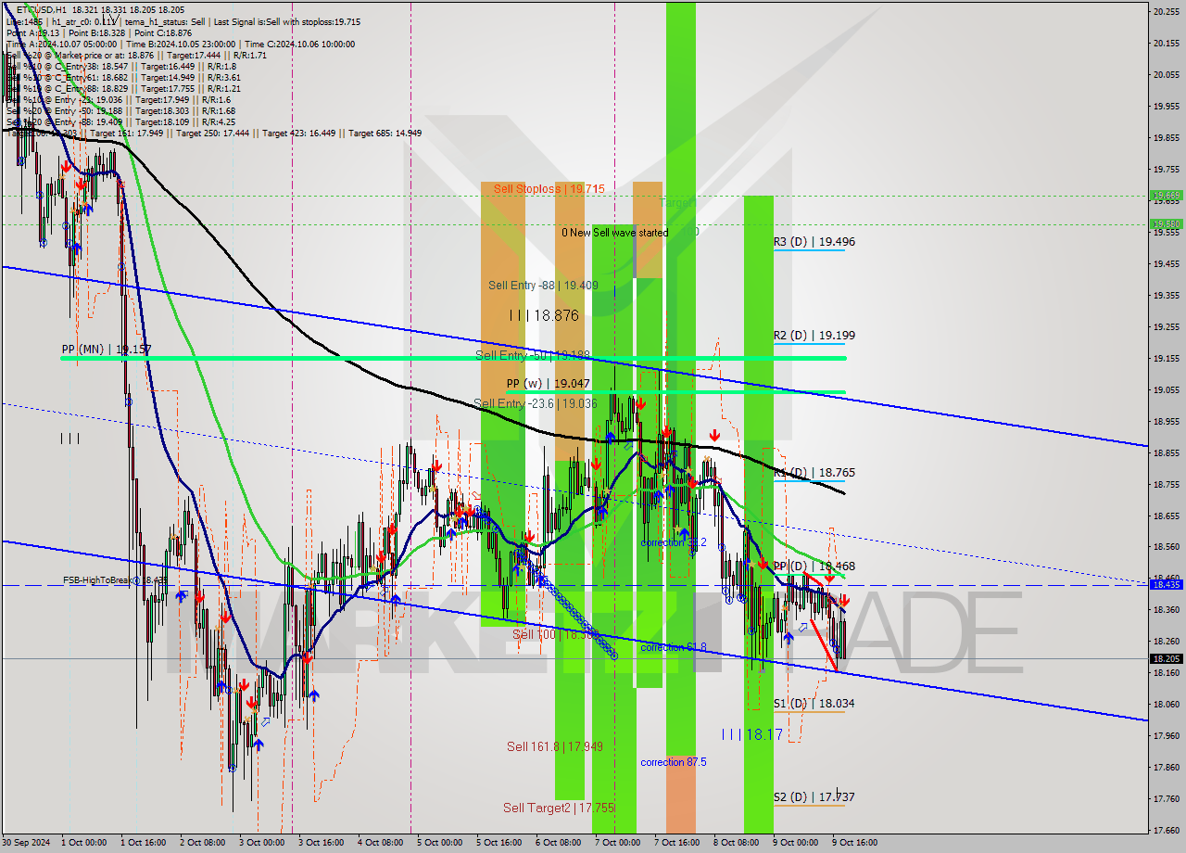This screenshot has height=853, width=1186.
Task: Select the 'correction 38.2' annotation
Action: tap(674, 542)
